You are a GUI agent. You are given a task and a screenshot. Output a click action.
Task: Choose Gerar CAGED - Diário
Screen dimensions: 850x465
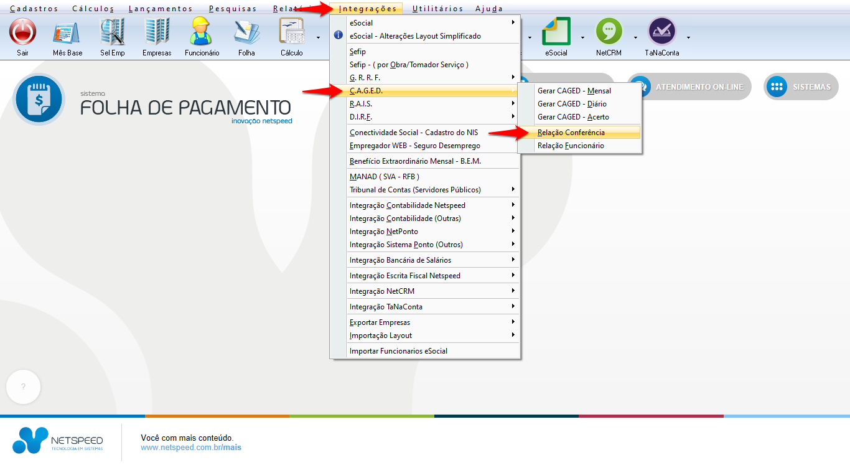coord(579,104)
